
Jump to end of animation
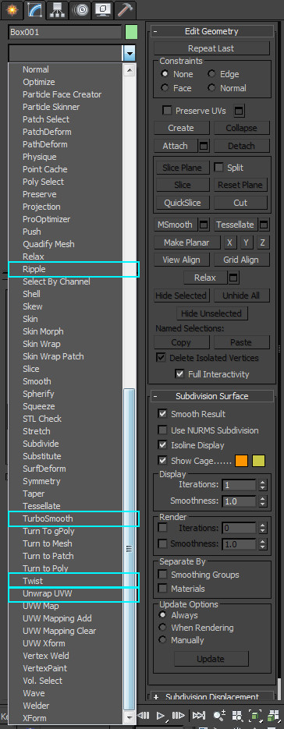pos(199,715)
